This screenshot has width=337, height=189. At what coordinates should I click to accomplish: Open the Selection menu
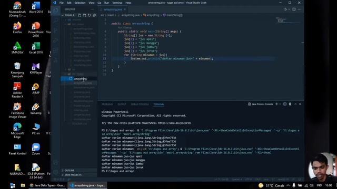click(x=80, y=3)
